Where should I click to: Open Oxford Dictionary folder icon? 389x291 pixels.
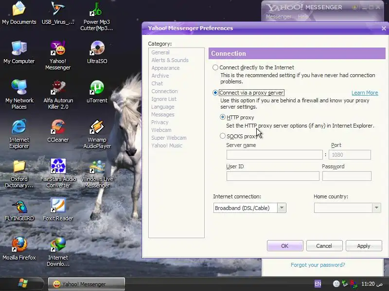(19, 173)
